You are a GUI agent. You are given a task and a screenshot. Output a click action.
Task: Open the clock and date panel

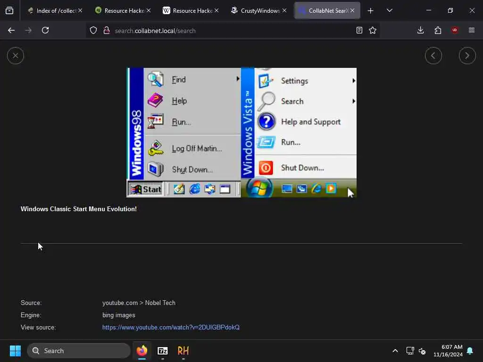(x=448, y=351)
